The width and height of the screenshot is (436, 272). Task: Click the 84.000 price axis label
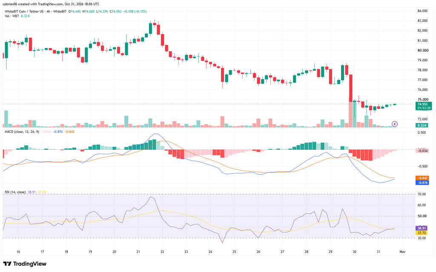coord(422,11)
